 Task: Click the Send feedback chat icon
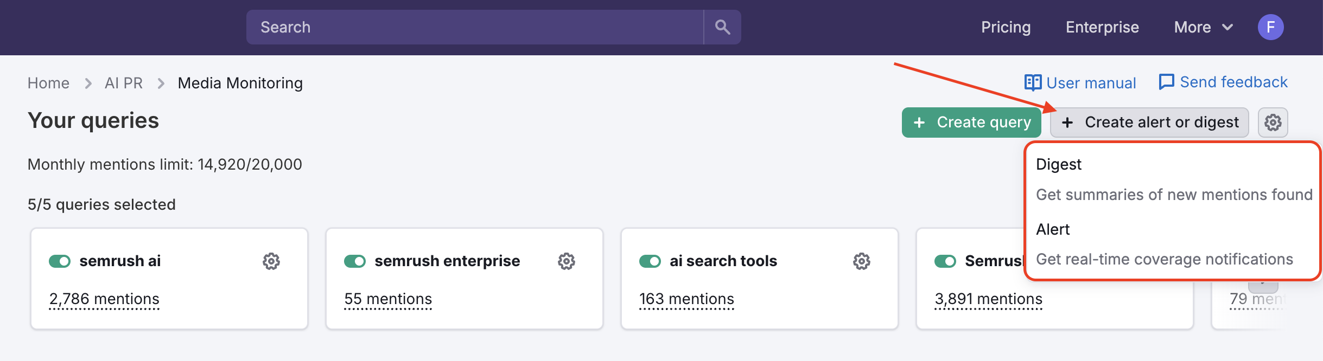click(1166, 82)
